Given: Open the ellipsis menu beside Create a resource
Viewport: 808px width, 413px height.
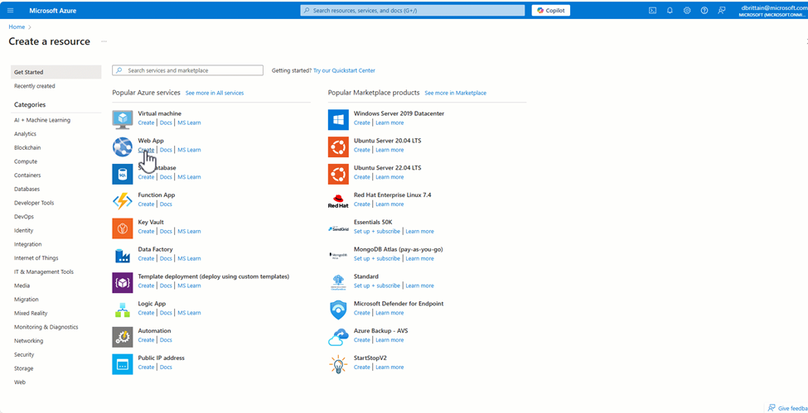Looking at the screenshot, I should 104,41.
